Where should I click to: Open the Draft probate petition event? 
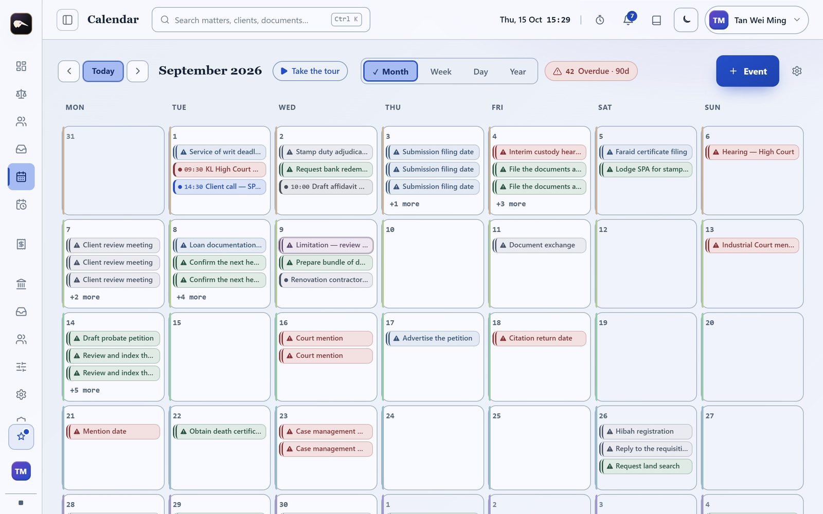pos(113,338)
